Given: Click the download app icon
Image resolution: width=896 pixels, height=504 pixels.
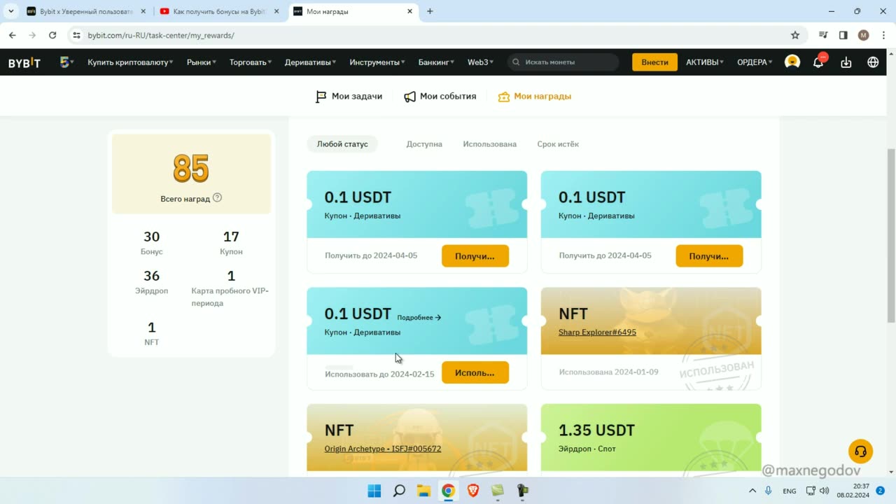Looking at the screenshot, I should [846, 62].
